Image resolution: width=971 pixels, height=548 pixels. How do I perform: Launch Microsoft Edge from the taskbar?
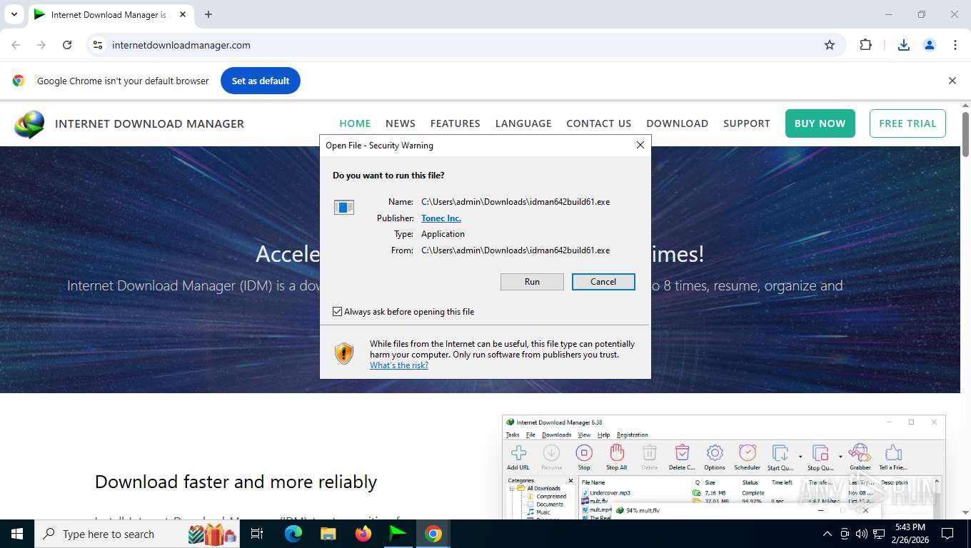(293, 534)
